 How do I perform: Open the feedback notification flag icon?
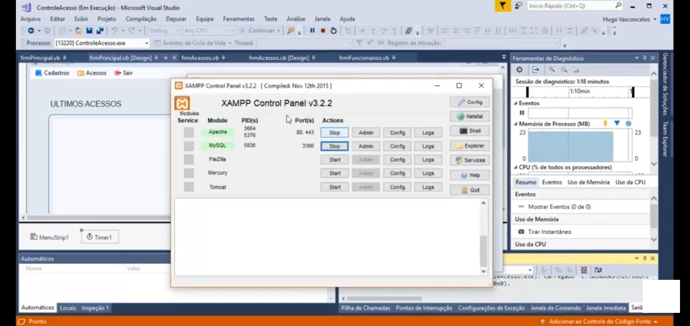[x=502, y=6]
